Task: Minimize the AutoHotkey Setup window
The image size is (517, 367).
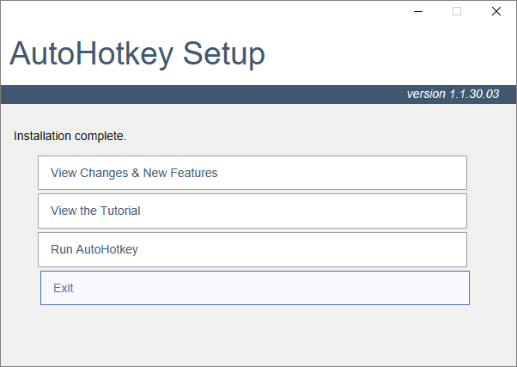Action: [418, 11]
